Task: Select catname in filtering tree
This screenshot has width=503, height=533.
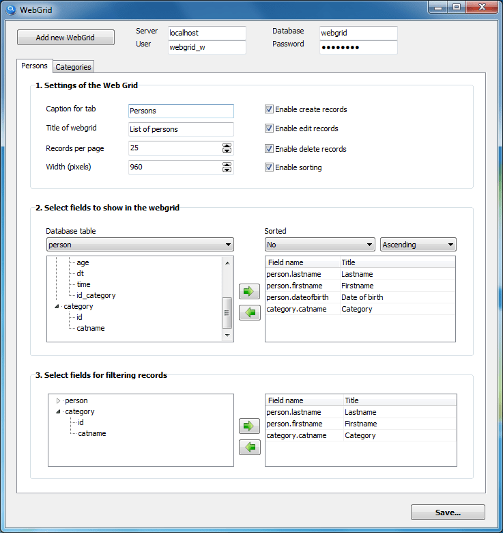Action: point(92,433)
